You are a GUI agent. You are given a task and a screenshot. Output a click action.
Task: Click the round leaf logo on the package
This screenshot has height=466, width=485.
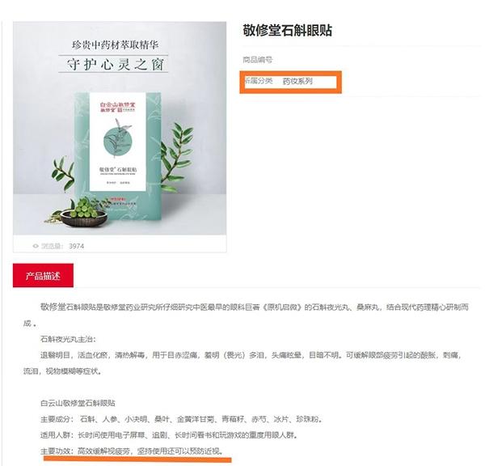tap(118, 141)
